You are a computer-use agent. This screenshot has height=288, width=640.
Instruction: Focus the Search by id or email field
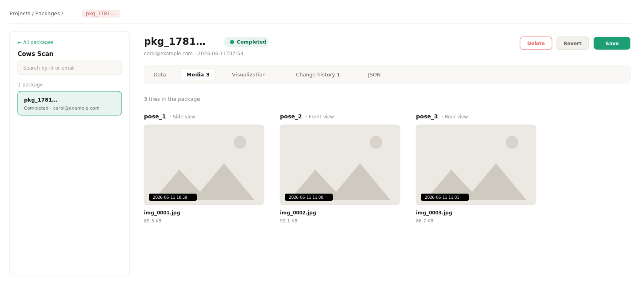[x=70, y=68]
